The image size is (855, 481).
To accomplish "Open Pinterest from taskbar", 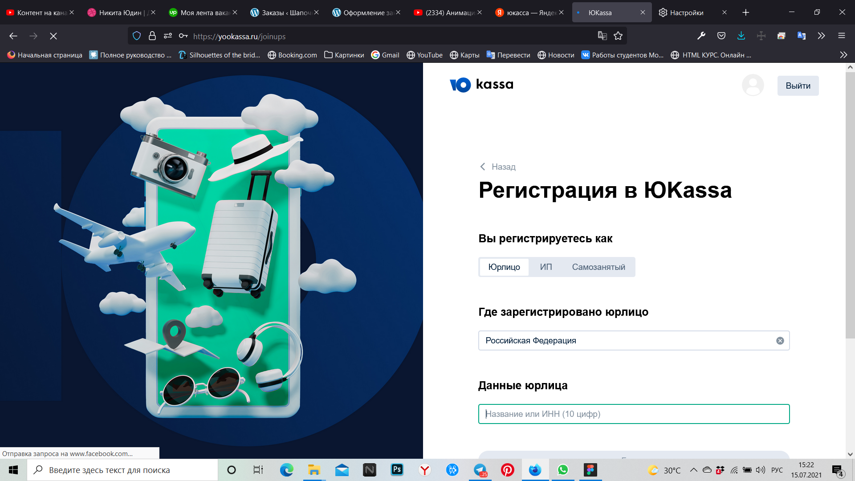I will (508, 470).
